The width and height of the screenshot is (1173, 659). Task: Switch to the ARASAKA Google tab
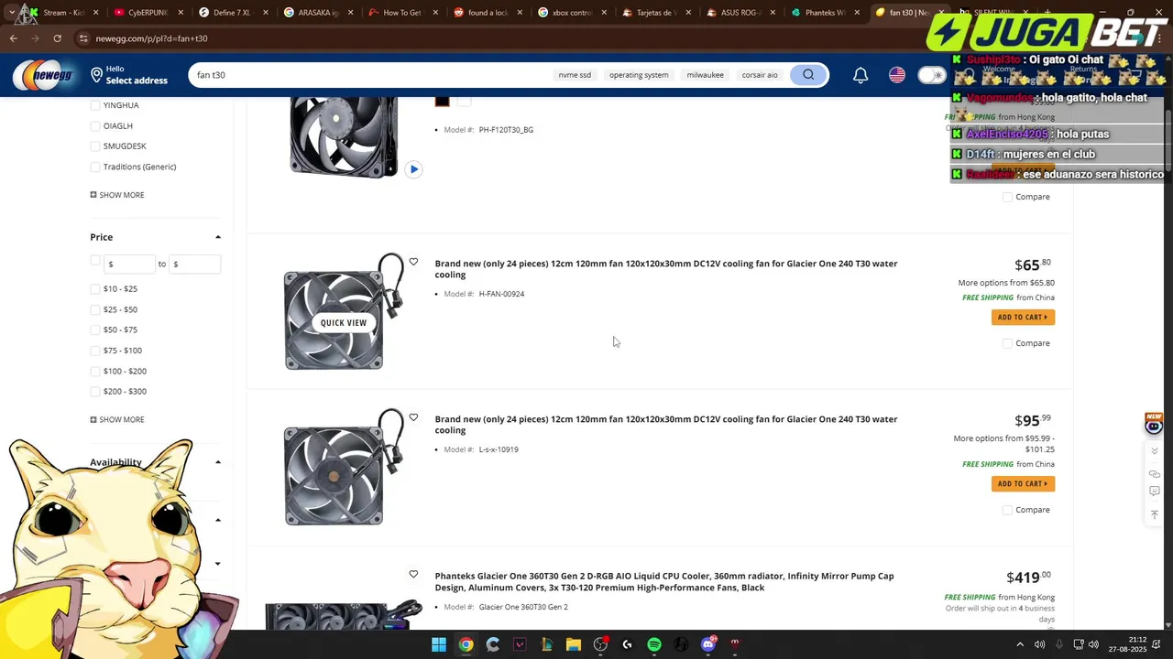pyautogui.click(x=317, y=13)
